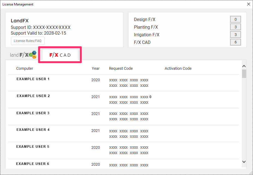Select the F/X CAD tab
This screenshot has width=253, height=175.
[x=60, y=55]
